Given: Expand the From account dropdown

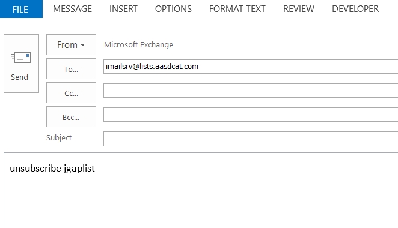Looking at the screenshot, I should click(x=71, y=45).
